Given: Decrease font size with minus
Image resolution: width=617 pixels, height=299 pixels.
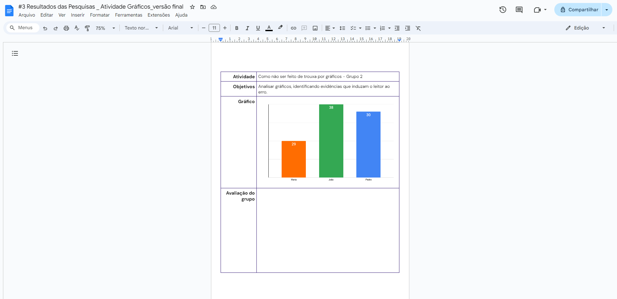Looking at the screenshot, I should [204, 28].
